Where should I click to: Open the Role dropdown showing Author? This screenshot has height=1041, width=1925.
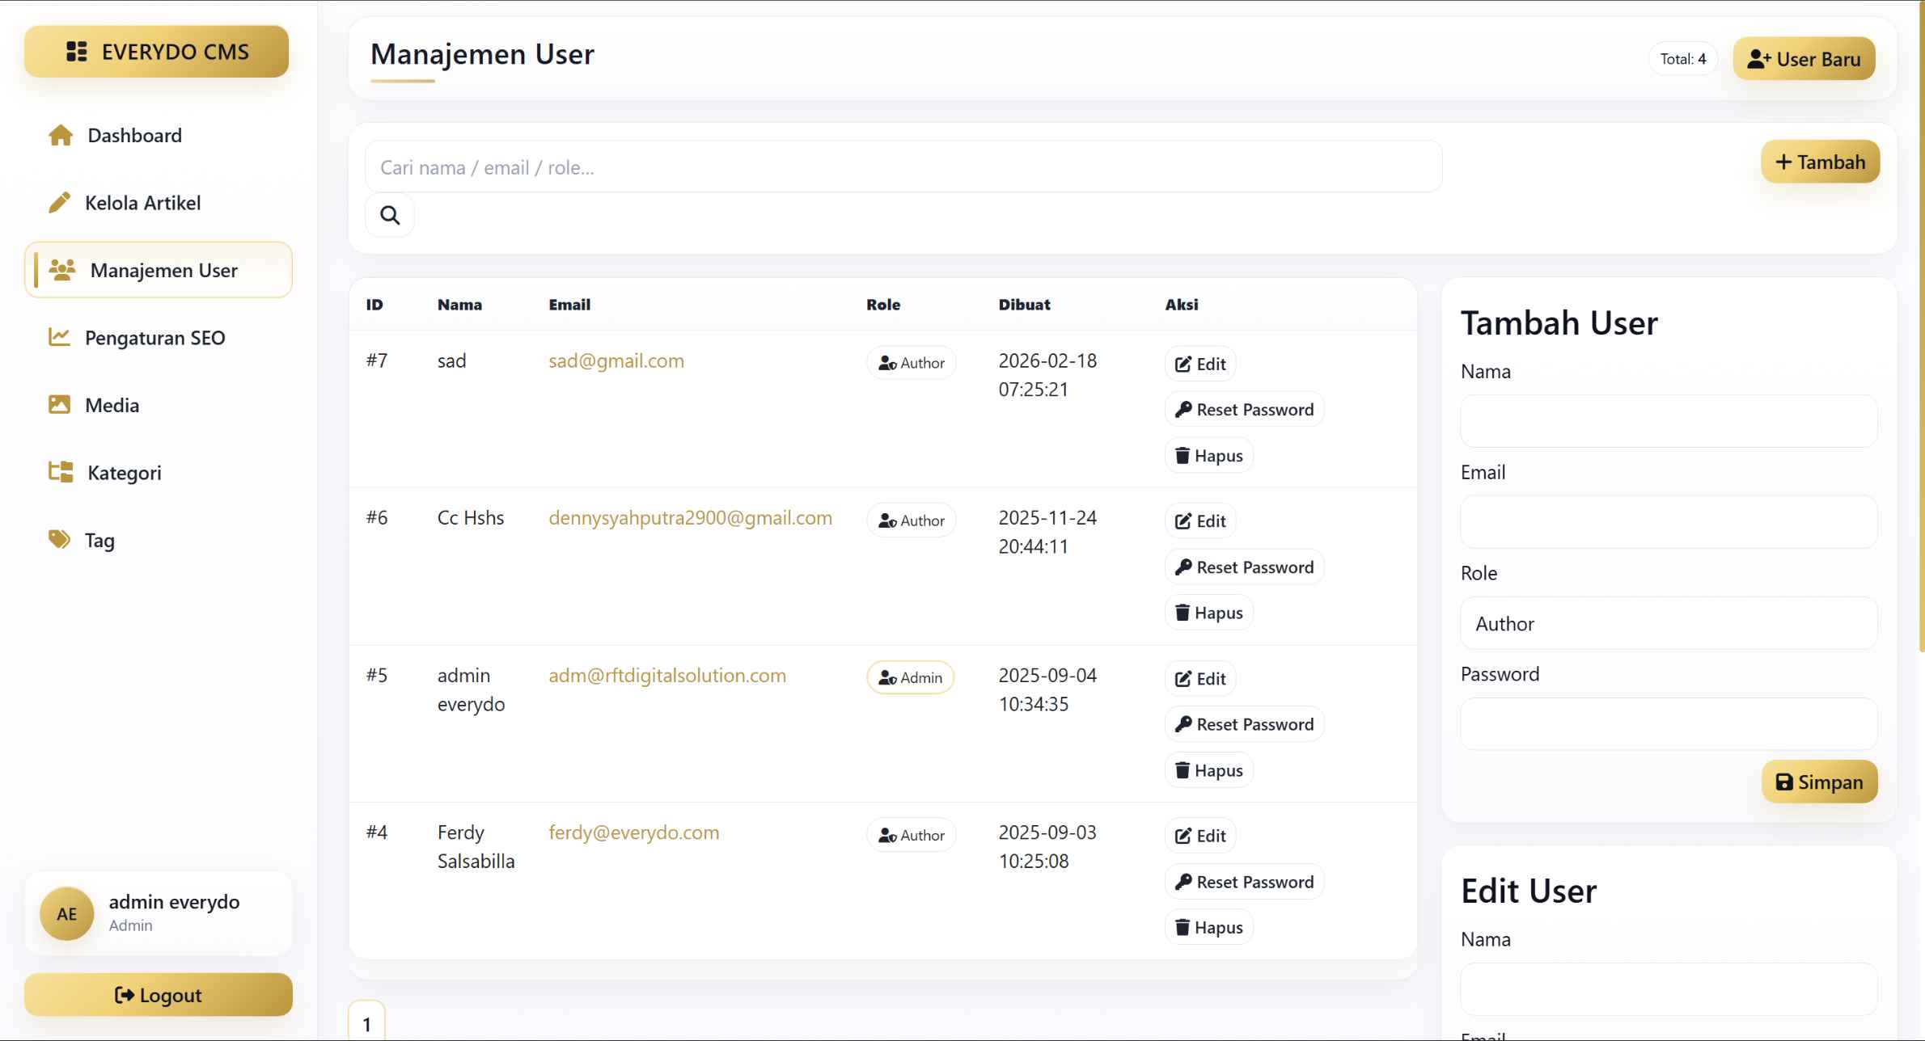pos(1669,623)
